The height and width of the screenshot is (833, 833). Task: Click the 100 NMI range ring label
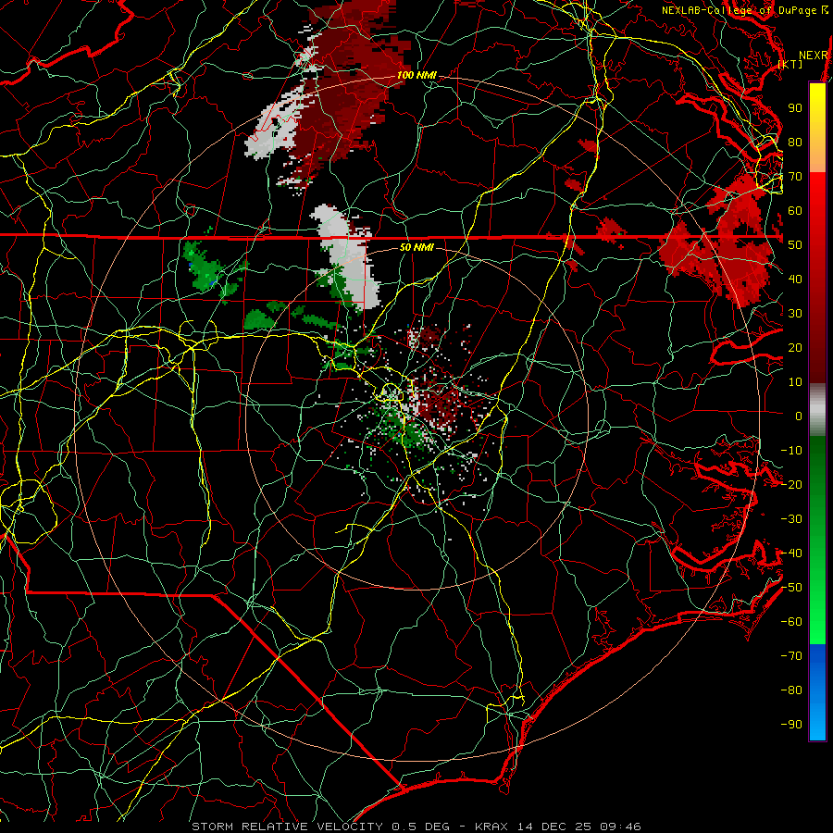(416, 75)
